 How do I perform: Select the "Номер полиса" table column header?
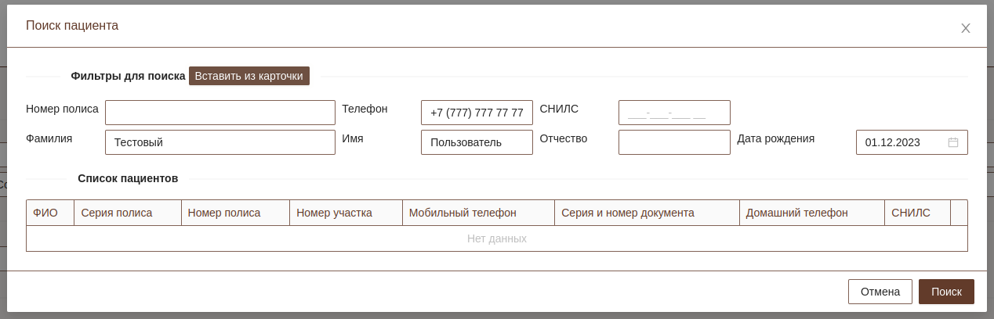[224, 213]
